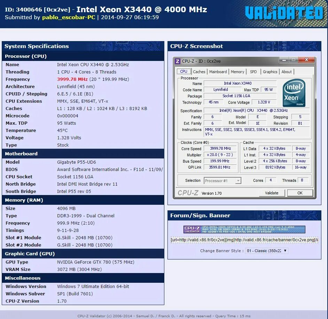Click the Gigabyte P55-UD6 model text

(77, 162)
